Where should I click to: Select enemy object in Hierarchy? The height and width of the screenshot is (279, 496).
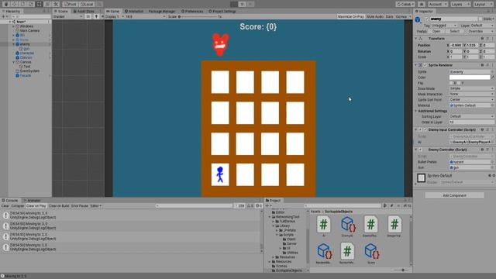point(26,44)
